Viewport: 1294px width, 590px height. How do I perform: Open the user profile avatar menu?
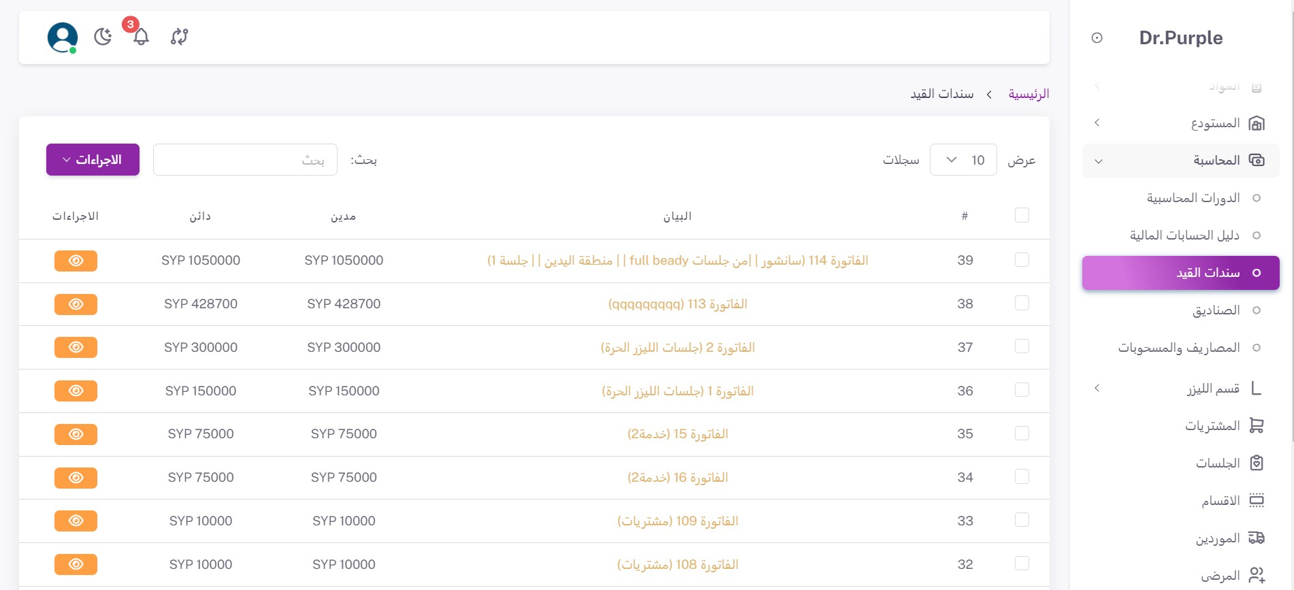coord(62,37)
